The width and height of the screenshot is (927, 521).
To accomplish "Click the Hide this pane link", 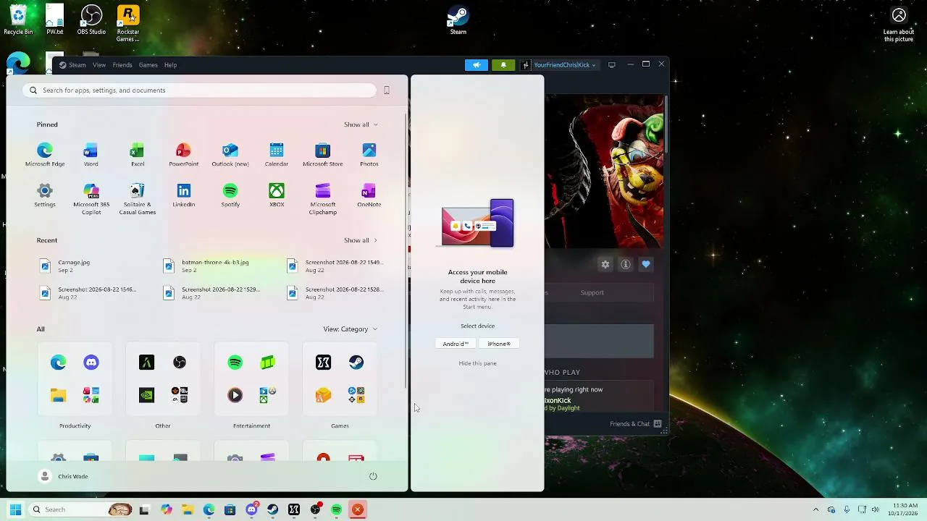I will click(477, 363).
